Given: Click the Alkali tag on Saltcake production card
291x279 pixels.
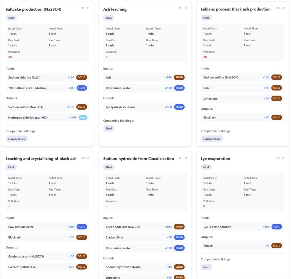Looking at the screenshot, I should [11, 18].
